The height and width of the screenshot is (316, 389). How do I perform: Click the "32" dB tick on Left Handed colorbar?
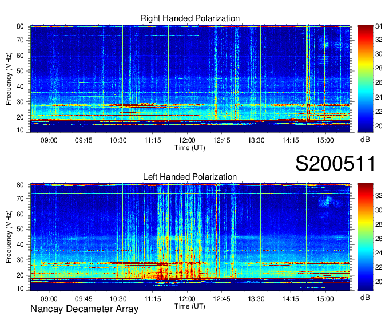click(379, 196)
